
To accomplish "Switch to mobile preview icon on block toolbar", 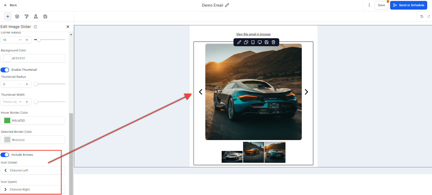I will click(253, 42).
